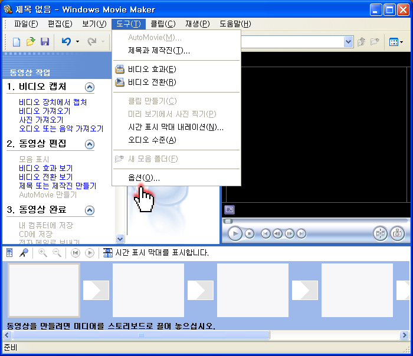This screenshot has width=413, height=356.
Task: Click the 비디오 가져오기 link
Action: [x=44, y=111]
